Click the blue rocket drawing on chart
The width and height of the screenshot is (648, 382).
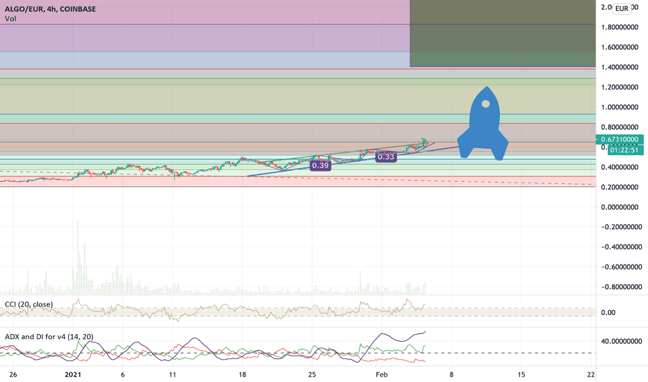483,123
